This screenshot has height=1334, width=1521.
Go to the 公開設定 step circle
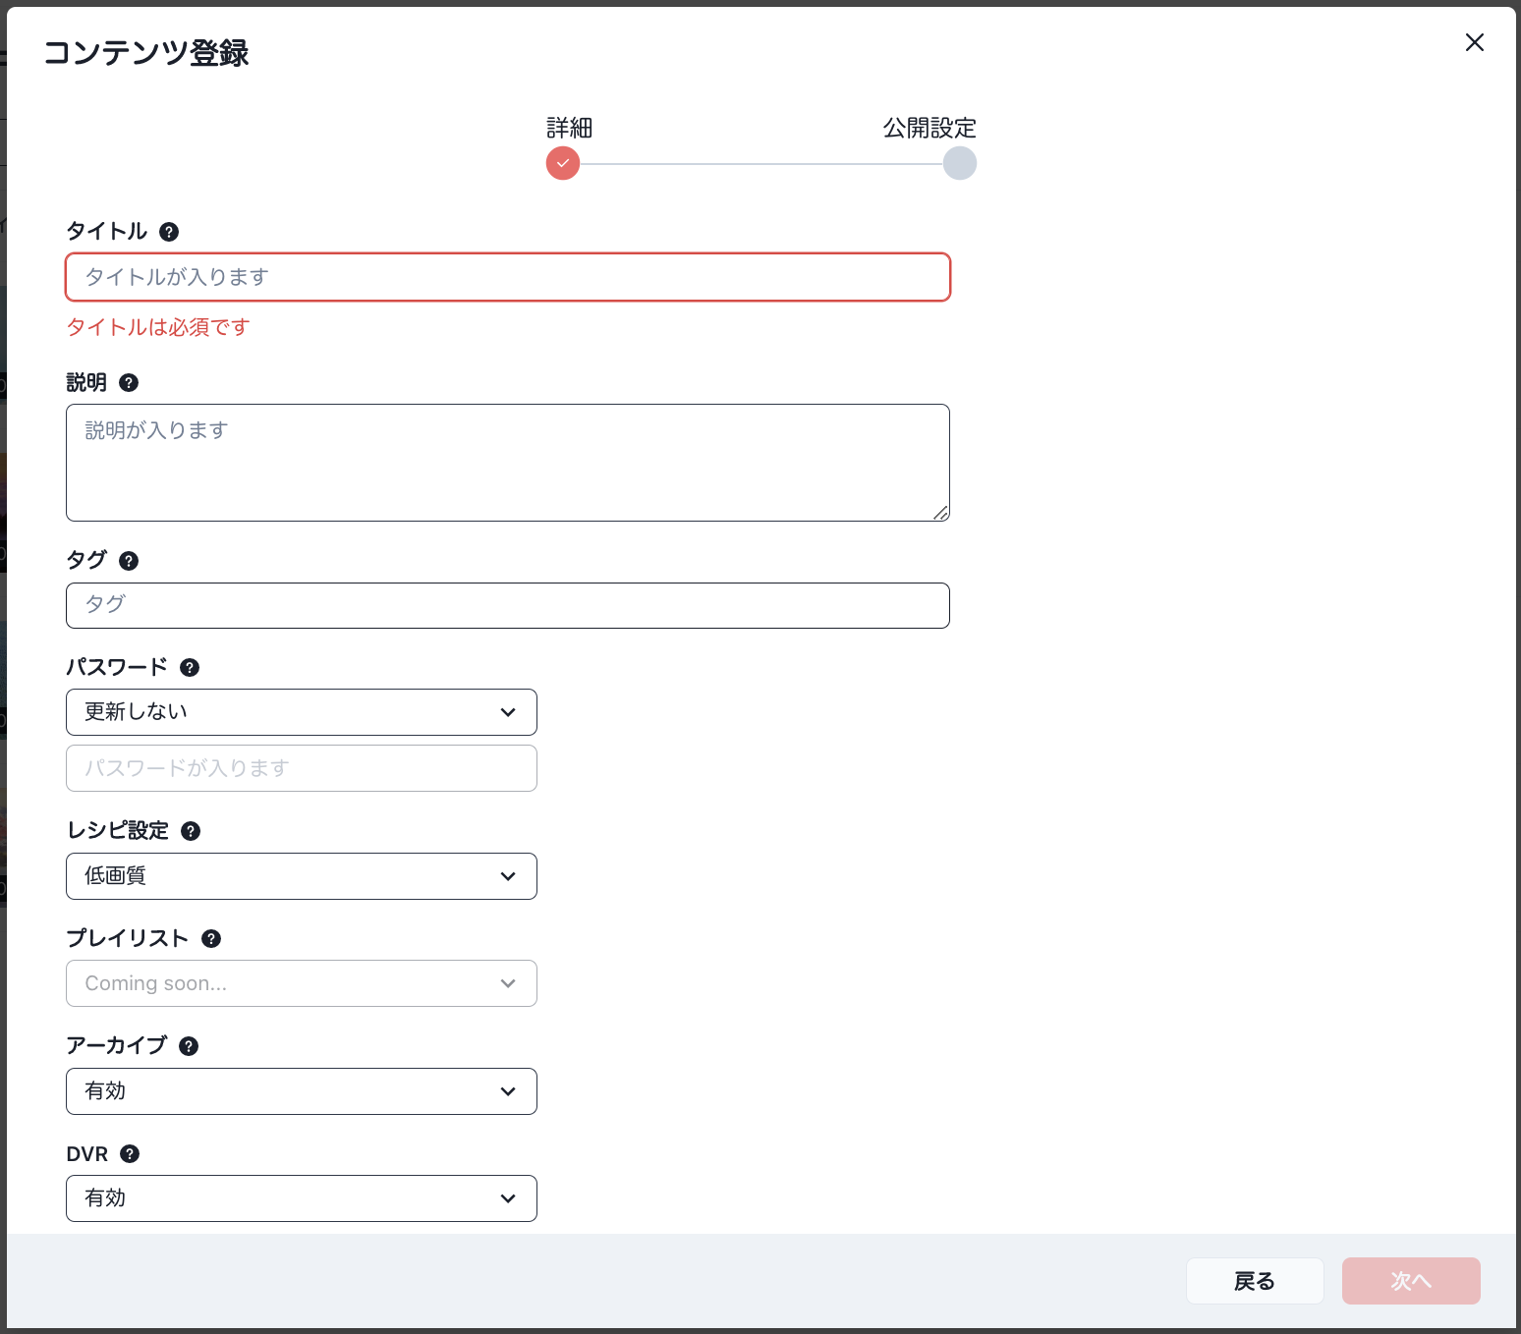click(959, 163)
